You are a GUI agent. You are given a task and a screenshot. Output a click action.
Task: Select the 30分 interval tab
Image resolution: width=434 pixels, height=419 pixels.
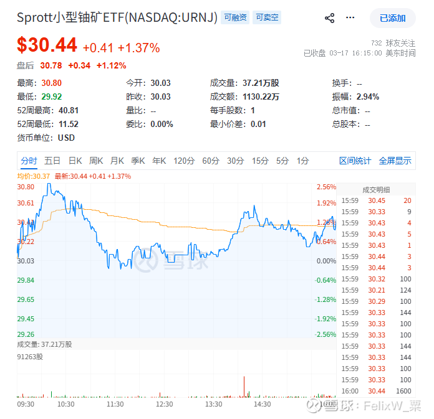click(235, 161)
